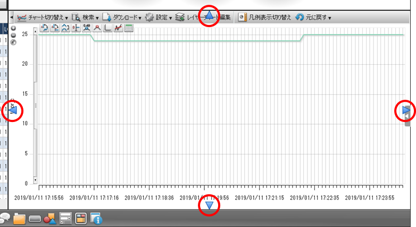Click the shapes icon in bottom bar
The width and height of the screenshot is (416, 227).
[50, 219]
